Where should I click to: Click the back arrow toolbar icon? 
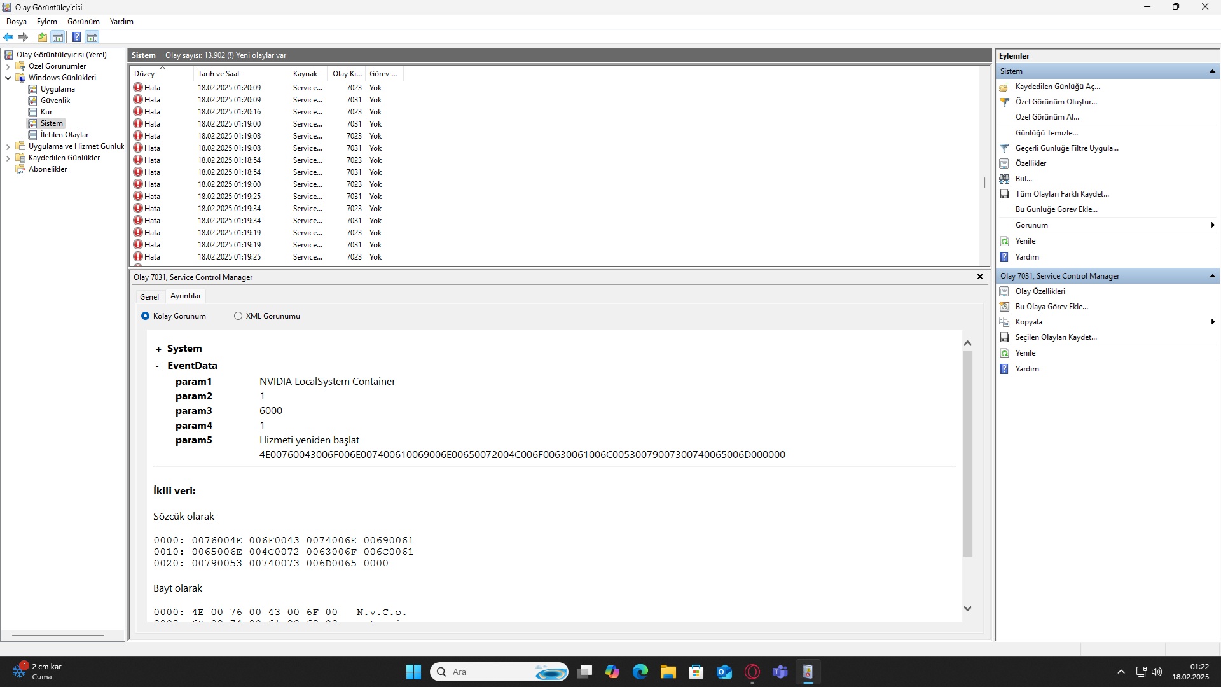pyautogui.click(x=8, y=38)
